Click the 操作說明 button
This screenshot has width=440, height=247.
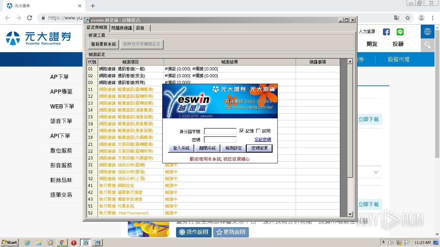194,232
